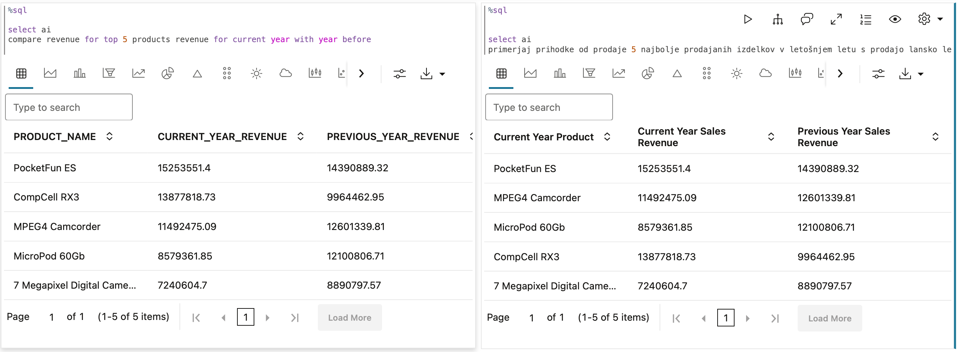Image resolution: width=964 pixels, height=352 pixels.
Task: Focus right panel search field
Action: point(549,107)
